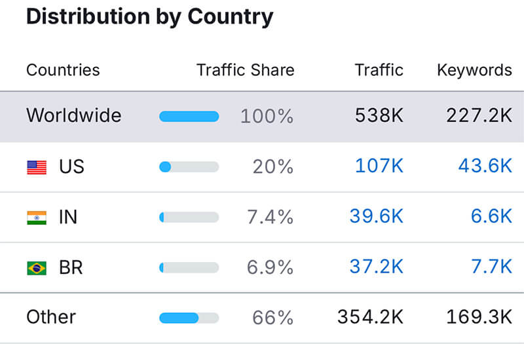Click the Brazil flag icon
Screen dimensions: 524x344
[37, 268]
